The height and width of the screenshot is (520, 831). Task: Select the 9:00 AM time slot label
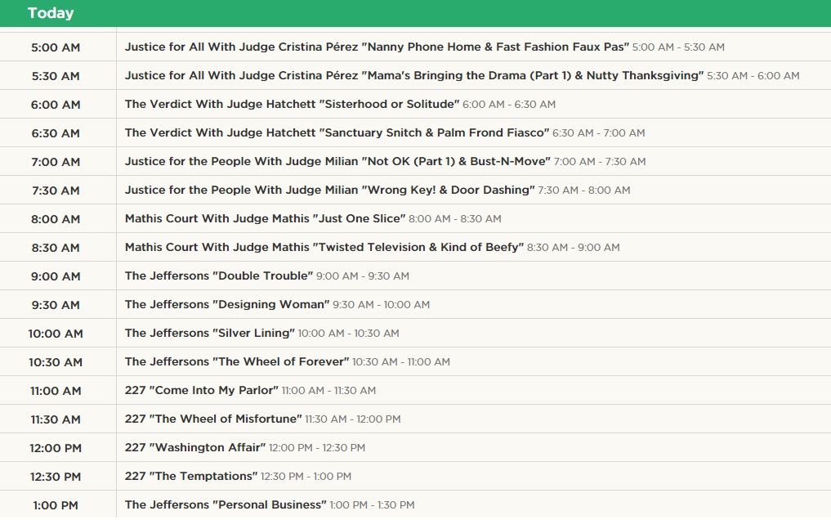(x=56, y=276)
